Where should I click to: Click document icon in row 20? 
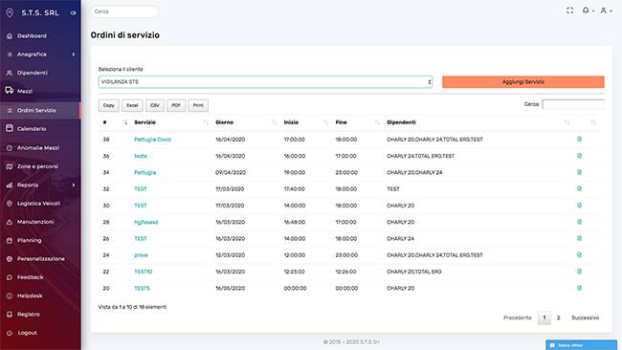[x=579, y=288]
